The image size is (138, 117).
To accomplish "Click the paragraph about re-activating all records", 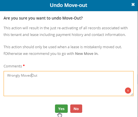I will [66, 31].
